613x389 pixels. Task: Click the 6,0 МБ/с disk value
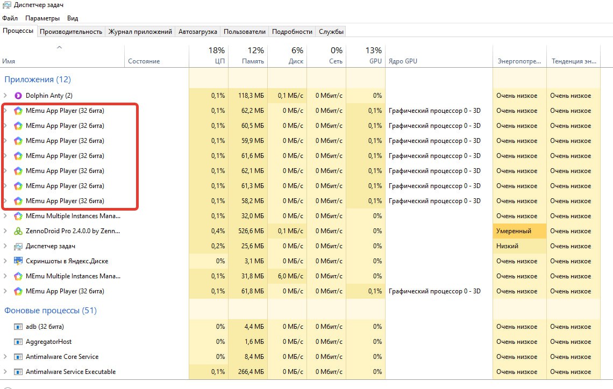290,276
